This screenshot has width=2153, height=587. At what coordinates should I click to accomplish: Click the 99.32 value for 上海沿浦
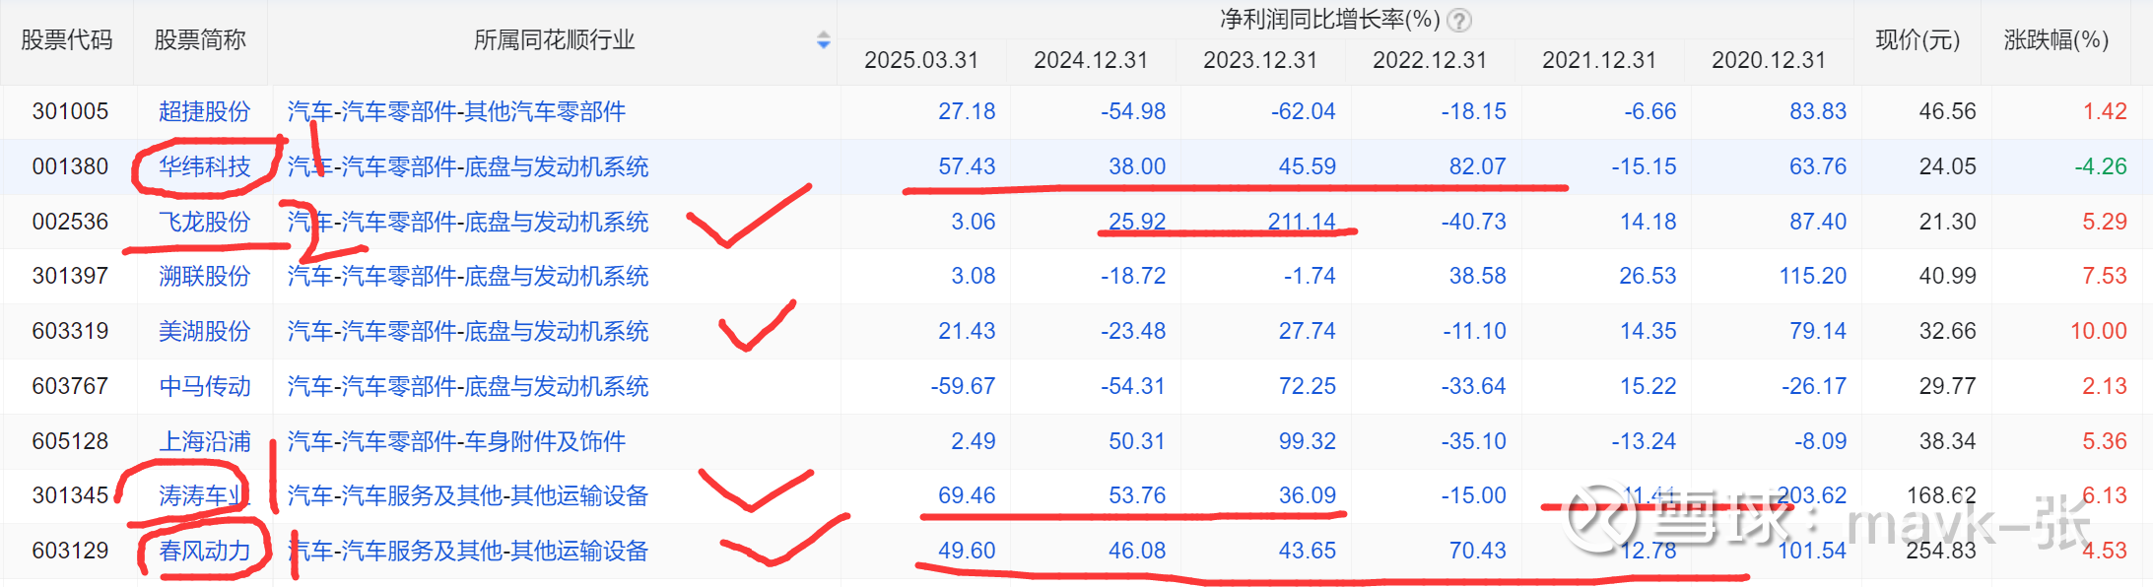1308,441
